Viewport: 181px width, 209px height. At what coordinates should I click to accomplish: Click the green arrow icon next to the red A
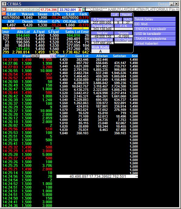(84, 10)
